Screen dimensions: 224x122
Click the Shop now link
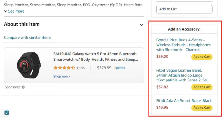tap(62, 76)
